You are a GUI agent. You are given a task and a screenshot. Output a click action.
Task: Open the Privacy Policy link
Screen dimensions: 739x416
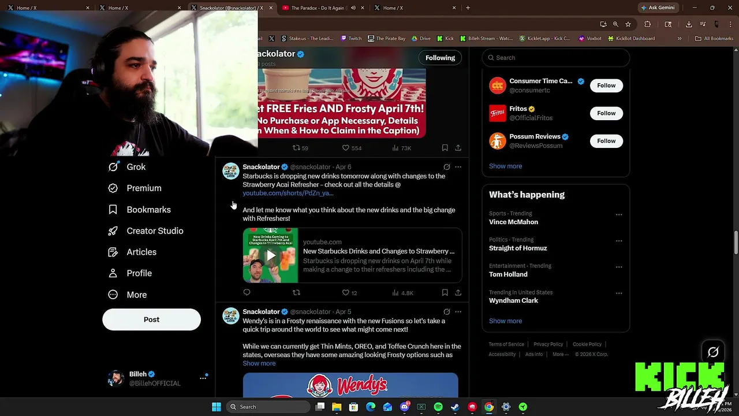[x=548, y=344]
